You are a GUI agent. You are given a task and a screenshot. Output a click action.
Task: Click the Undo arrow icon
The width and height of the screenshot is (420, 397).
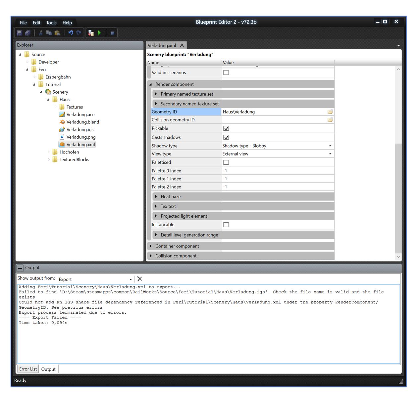[x=71, y=33]
